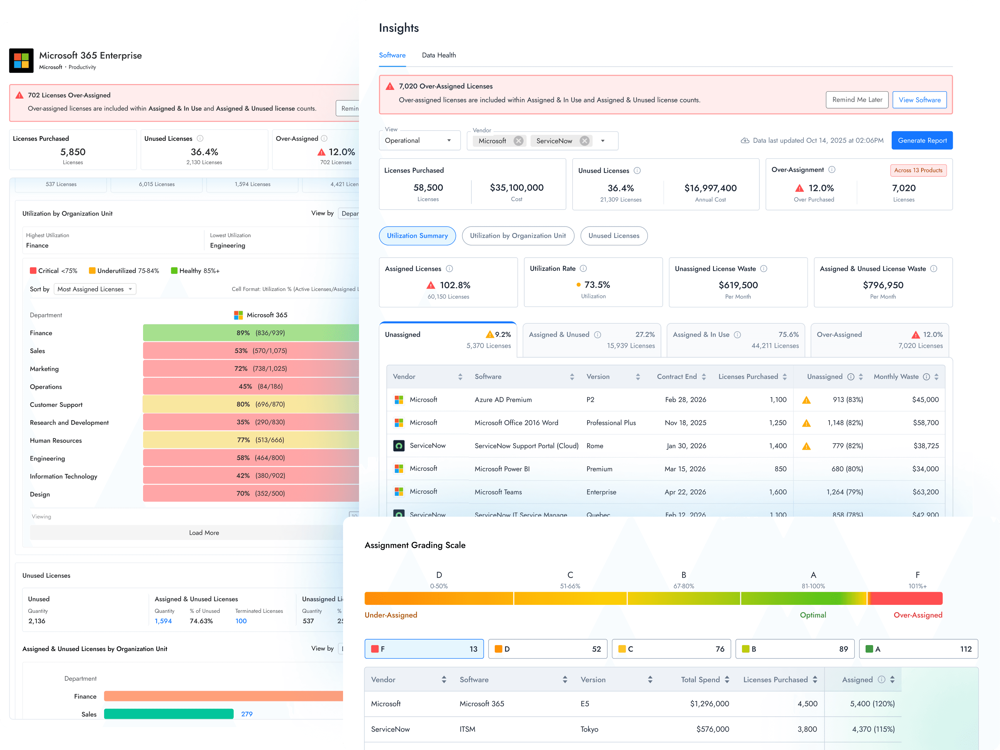Remove the ServiceNow vendor filter chip
The image size is (1000, 750).
pyautogui.click(x=584, y=141)
